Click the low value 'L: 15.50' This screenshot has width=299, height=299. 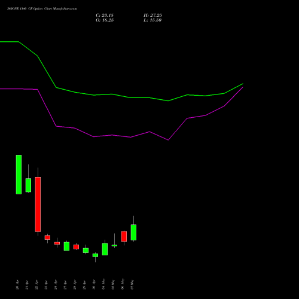tap(152, 20)
